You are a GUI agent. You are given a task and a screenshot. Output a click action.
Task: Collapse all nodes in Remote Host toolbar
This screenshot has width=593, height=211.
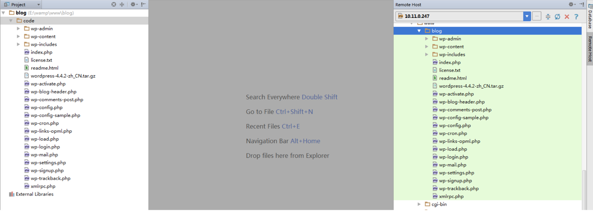tap(548, 17)
